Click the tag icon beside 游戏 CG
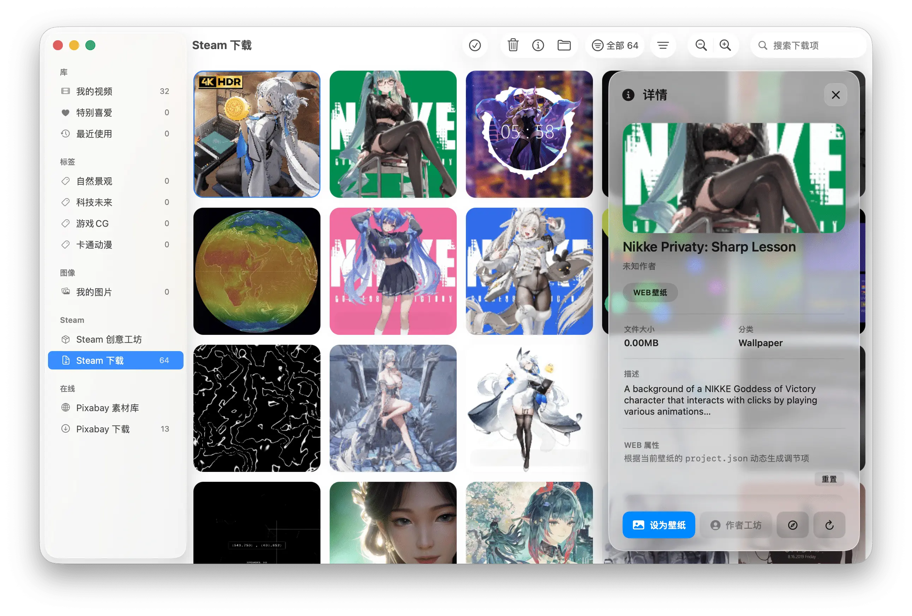Viewport: 912px width, 616px height. coord(66,223)
